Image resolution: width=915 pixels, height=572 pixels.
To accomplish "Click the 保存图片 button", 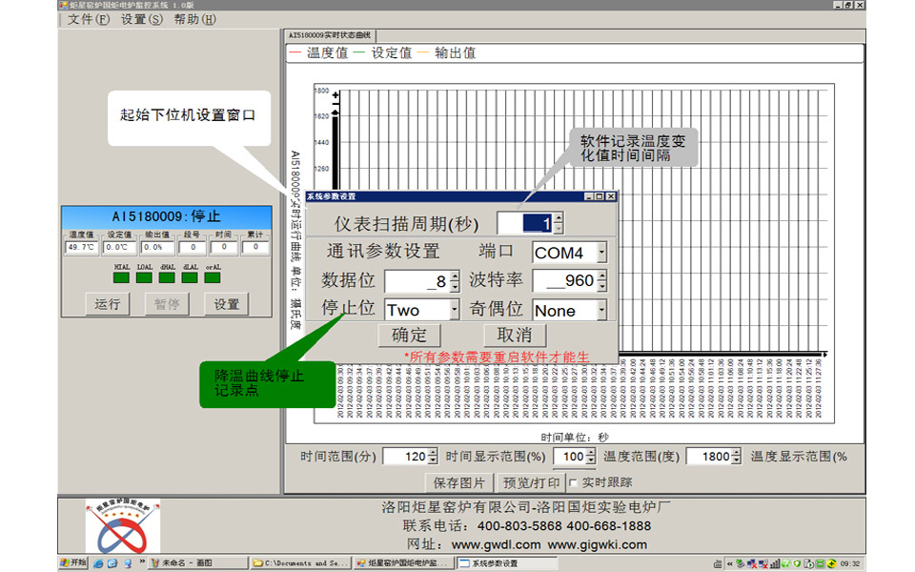I will click(x=459, y=482).
